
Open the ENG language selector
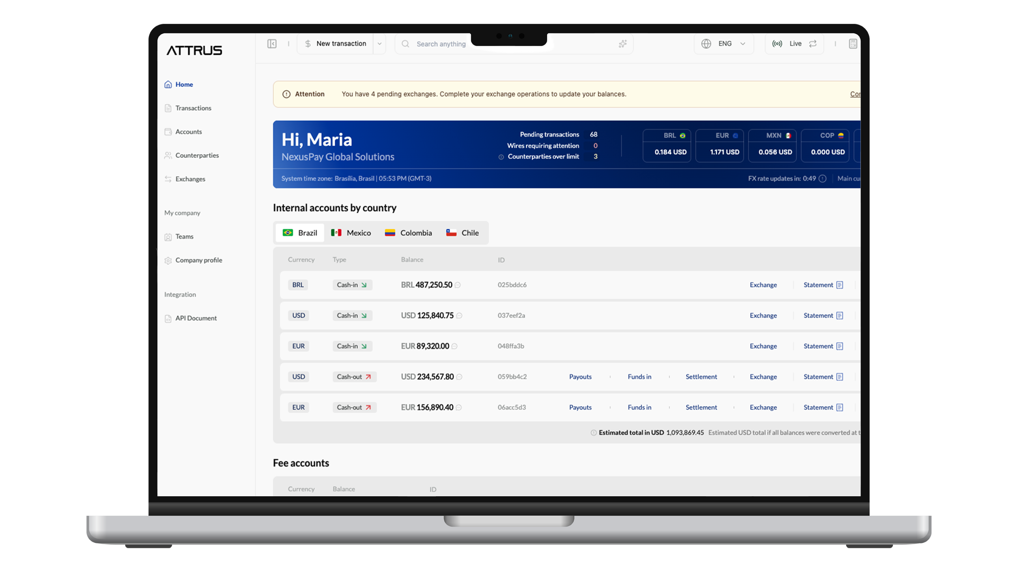pyautogui.click(x=724, y=44)
